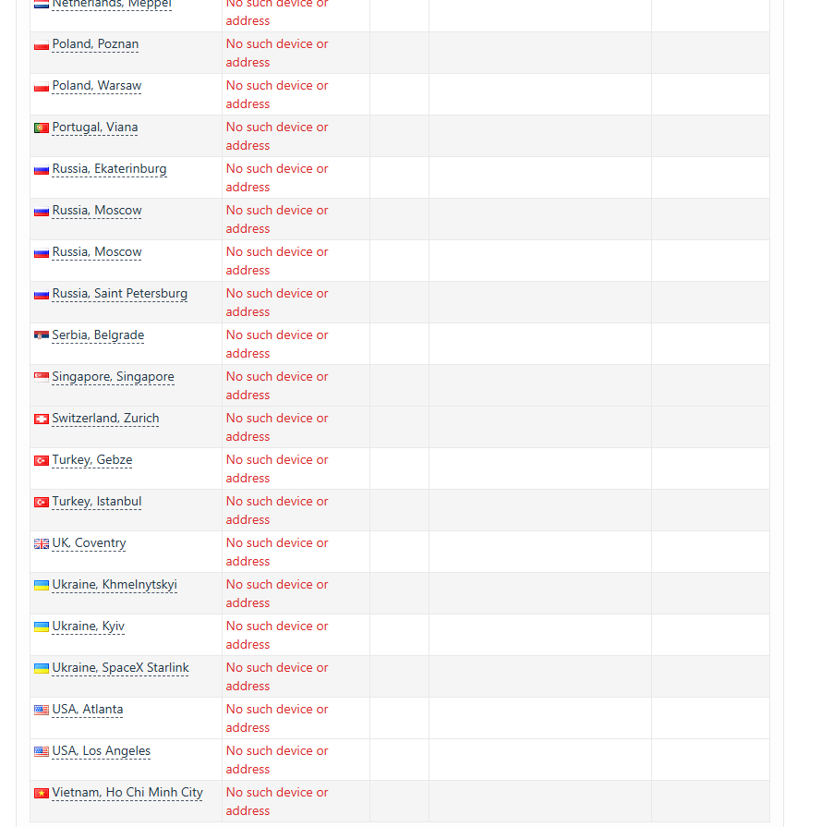Click the Poland flag beside Warsaw
Screen dimensions: 834x827
tap(42, 87)
